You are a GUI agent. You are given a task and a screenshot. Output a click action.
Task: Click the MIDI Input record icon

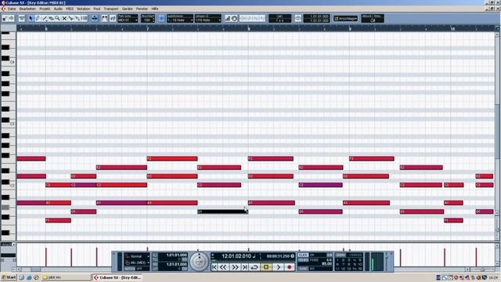(x=235, y=19)
